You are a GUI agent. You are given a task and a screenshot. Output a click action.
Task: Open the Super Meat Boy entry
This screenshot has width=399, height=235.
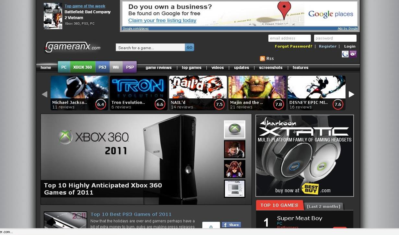click(299, 218)
